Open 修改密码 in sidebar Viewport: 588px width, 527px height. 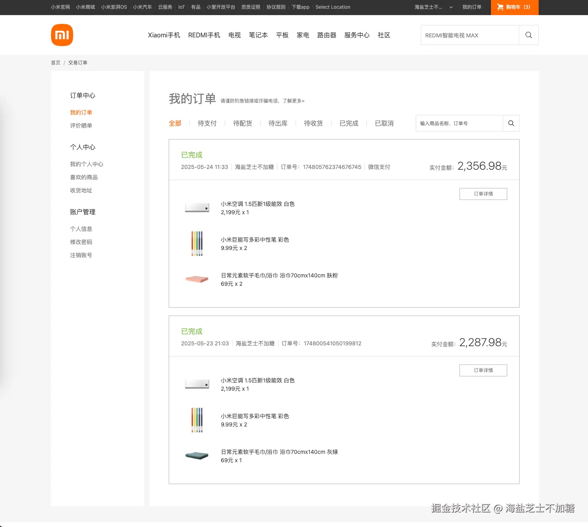[x=81, y=242]
